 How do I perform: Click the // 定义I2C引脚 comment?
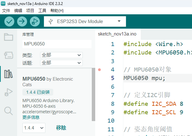(x=147, y=95)
